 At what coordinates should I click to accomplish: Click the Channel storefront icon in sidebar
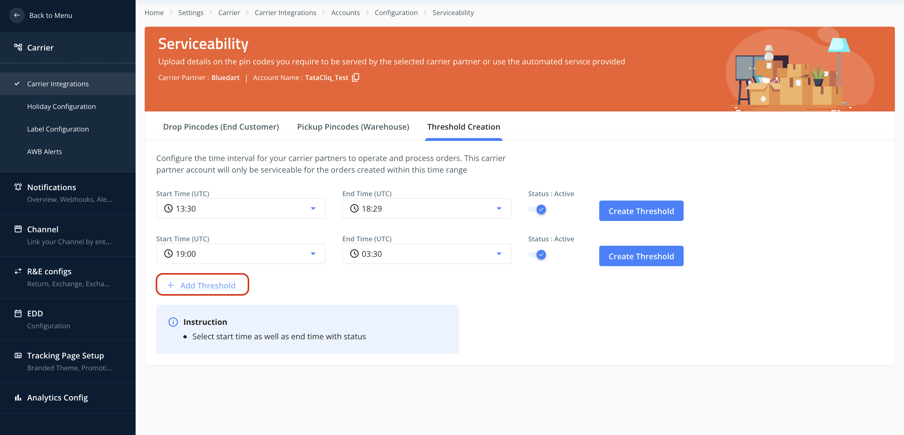(18, 229)
